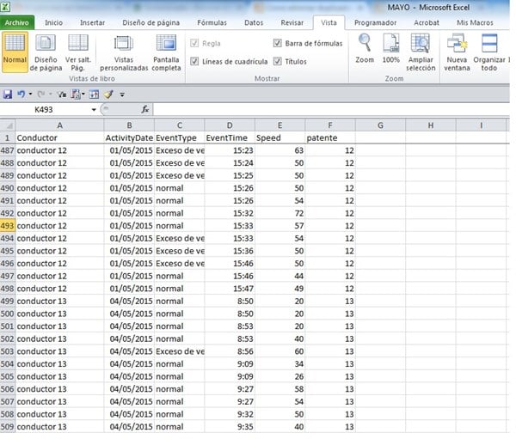Open the undo history dropdown arrow
Image resolution: width=516 pixels, height=439 pixels.
[30, 94]
